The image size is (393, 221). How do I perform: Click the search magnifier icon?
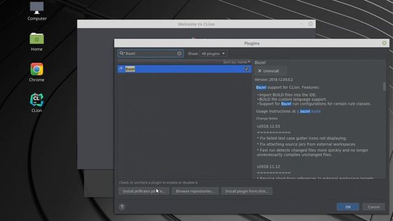pos(122,53)
